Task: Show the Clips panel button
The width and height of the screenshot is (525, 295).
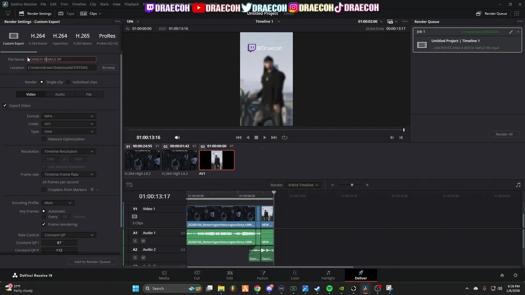Action: [90, 14]
